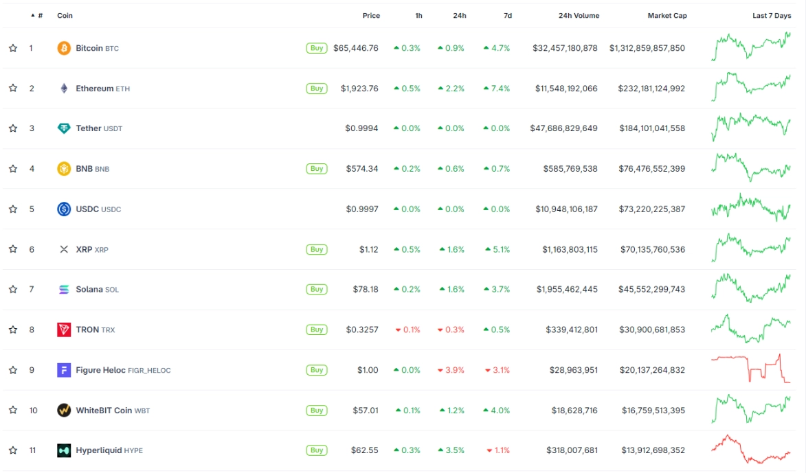Screen dimensions: 806x473
Task: Sort by the 24h Volume column
Action: (579, 16)
